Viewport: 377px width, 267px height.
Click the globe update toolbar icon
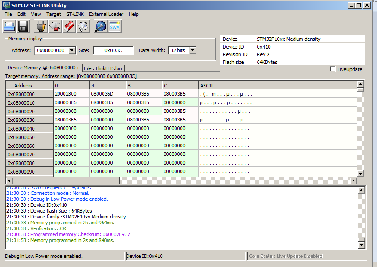101,26
